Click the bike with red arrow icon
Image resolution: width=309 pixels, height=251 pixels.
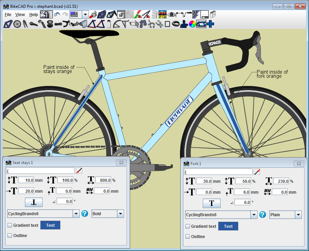(x=93, y=14)
